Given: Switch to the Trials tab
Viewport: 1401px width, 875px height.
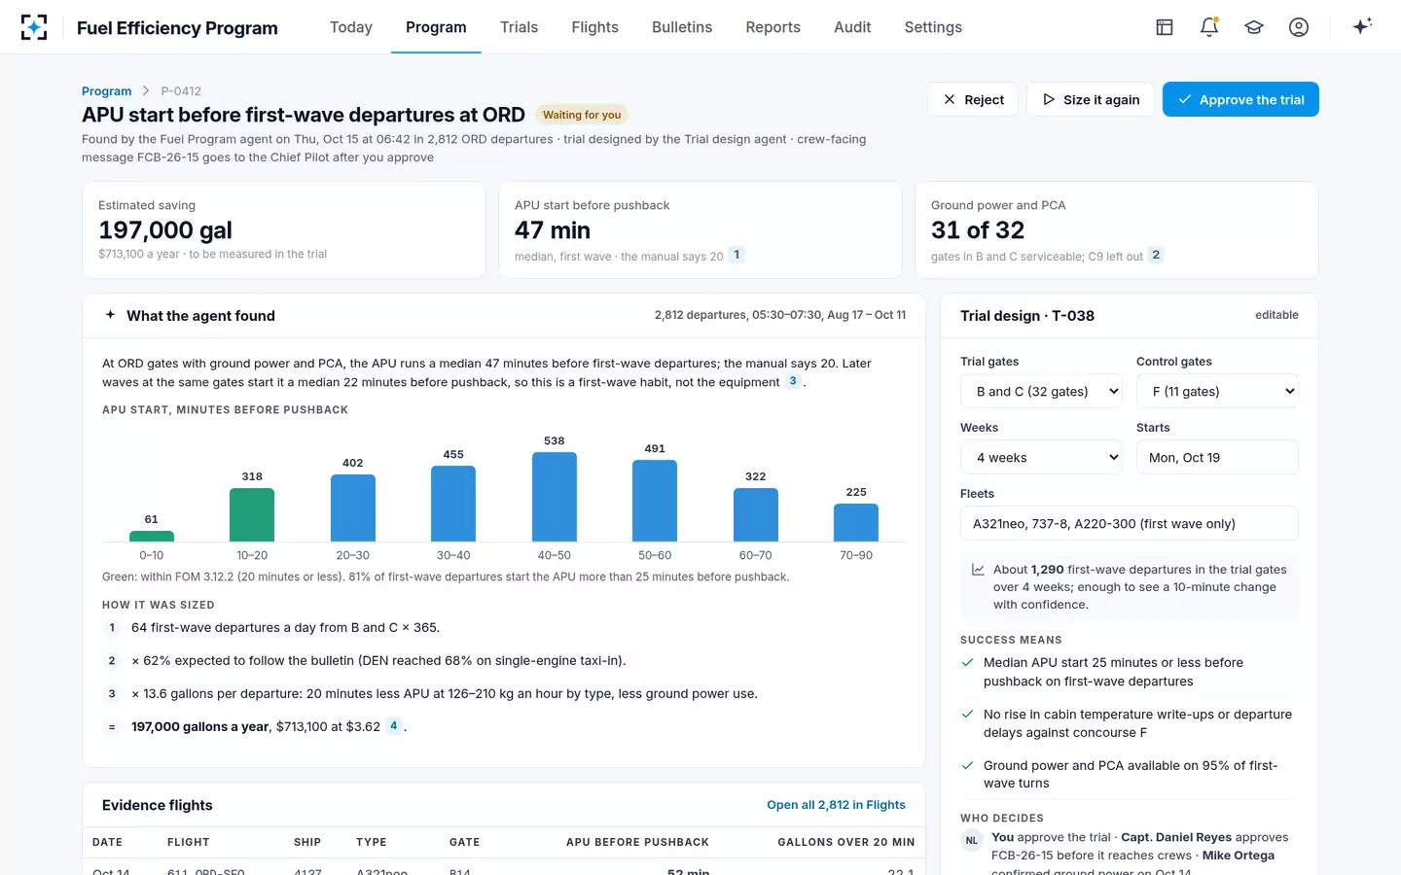Looking at the screenshot, I should pos(519,27).
